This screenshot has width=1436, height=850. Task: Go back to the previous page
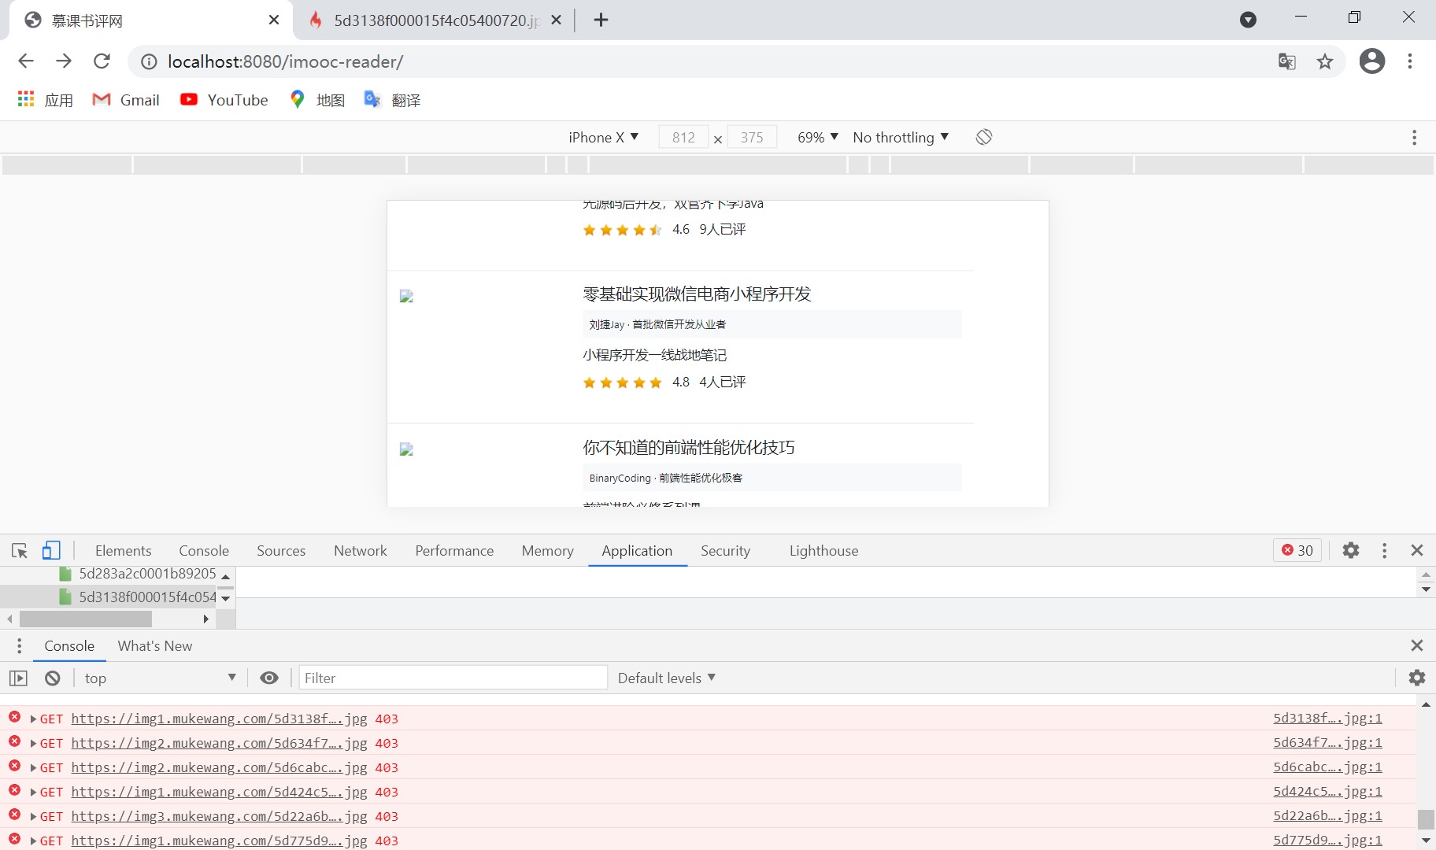point(26,61)
